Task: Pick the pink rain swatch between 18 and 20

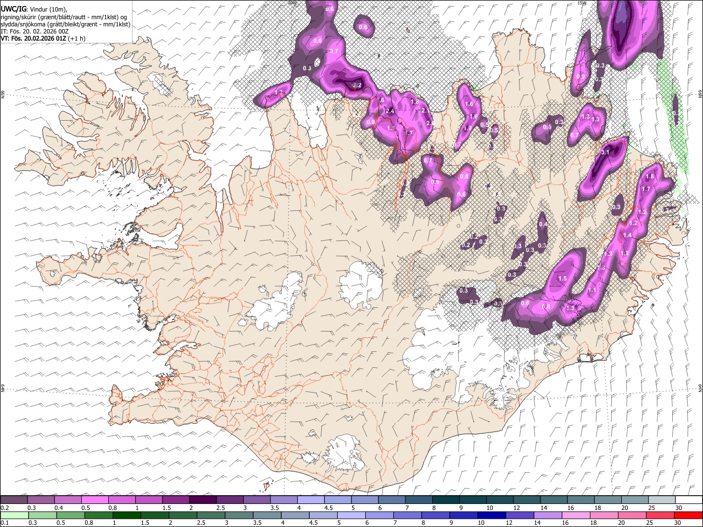Action: (x=604, y=515)
